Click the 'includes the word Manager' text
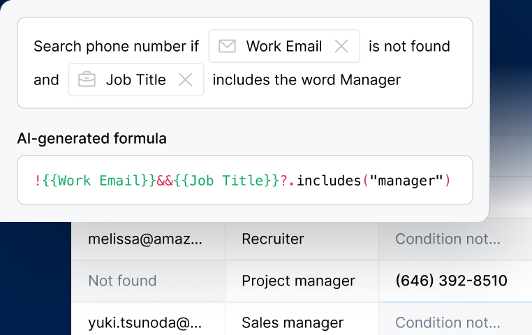 [306, 80]
